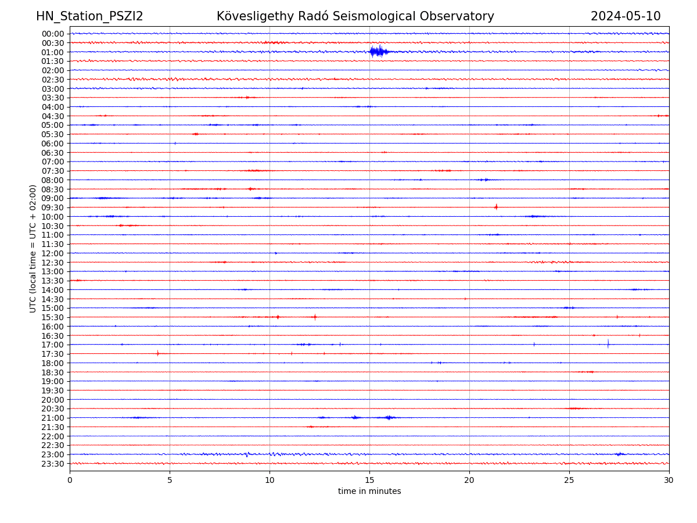Click the 'time in minutes' axis label

click(x=369, y=492)
